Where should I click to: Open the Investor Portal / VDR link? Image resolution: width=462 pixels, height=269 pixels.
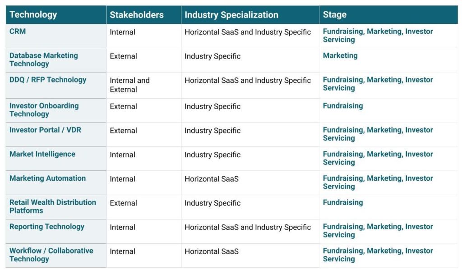tap(45, 130)
